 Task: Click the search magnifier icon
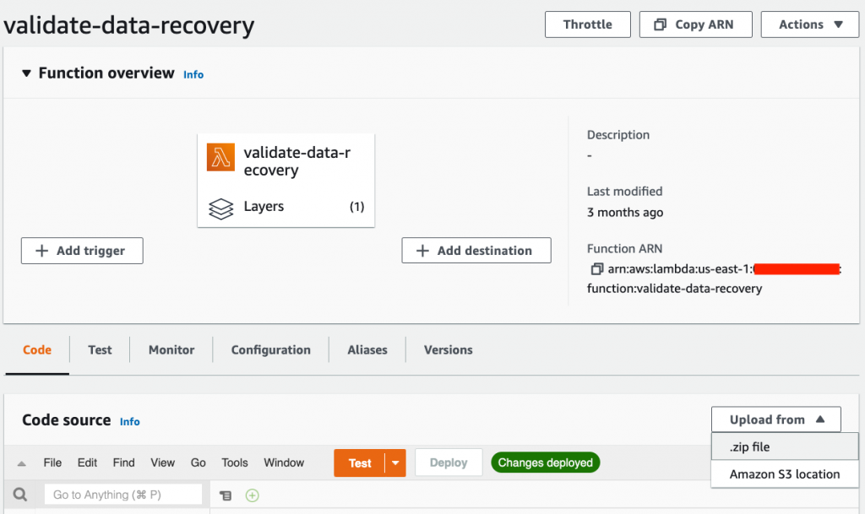[x=19, y=495]
